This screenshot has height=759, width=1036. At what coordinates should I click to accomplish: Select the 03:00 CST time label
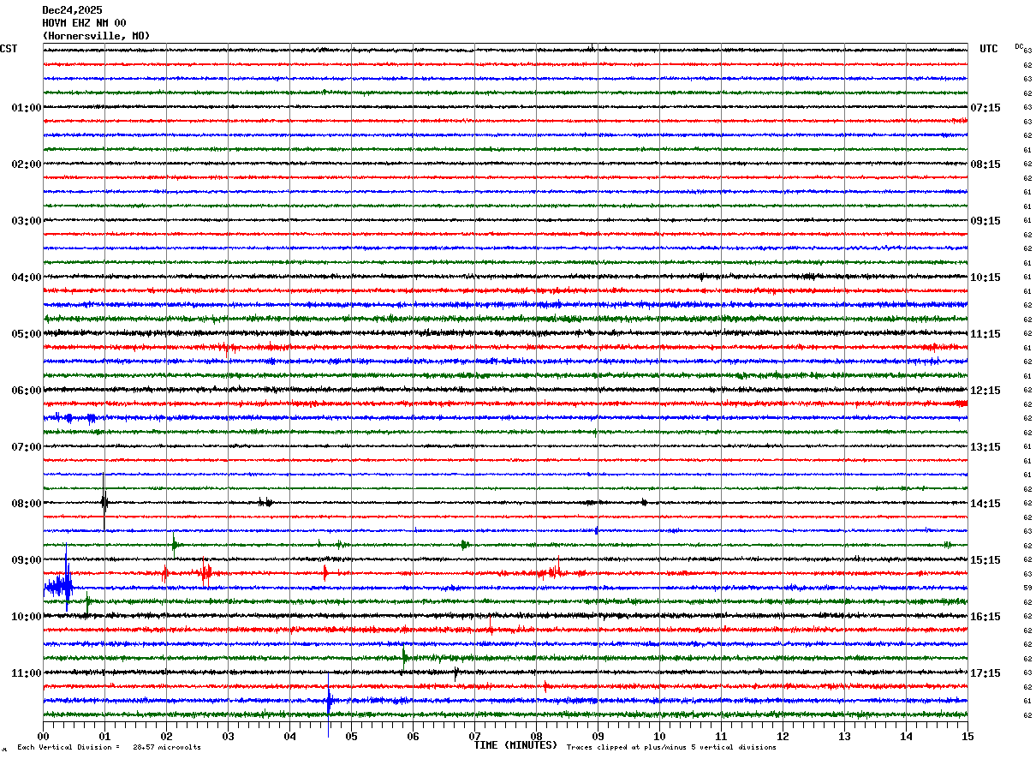[27, 221]
